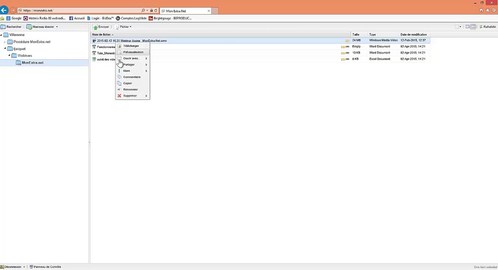
Task: Click the Renommer icon in context menu
Action: (x=119, y=90)
